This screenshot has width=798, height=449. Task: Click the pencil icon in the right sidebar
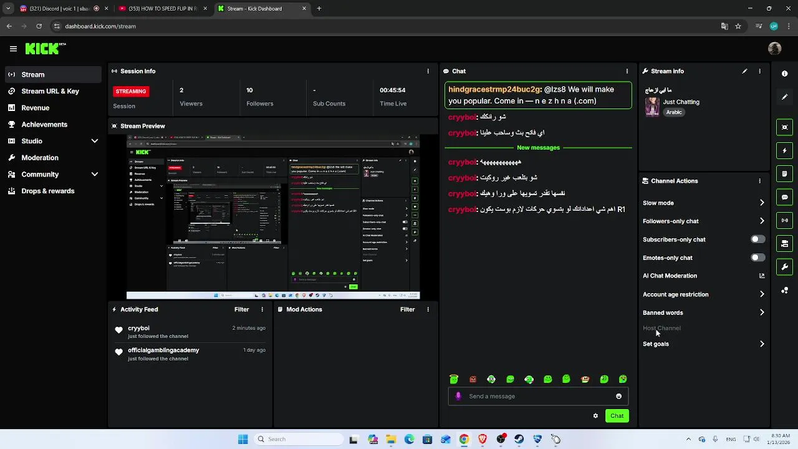click(785, 97)
